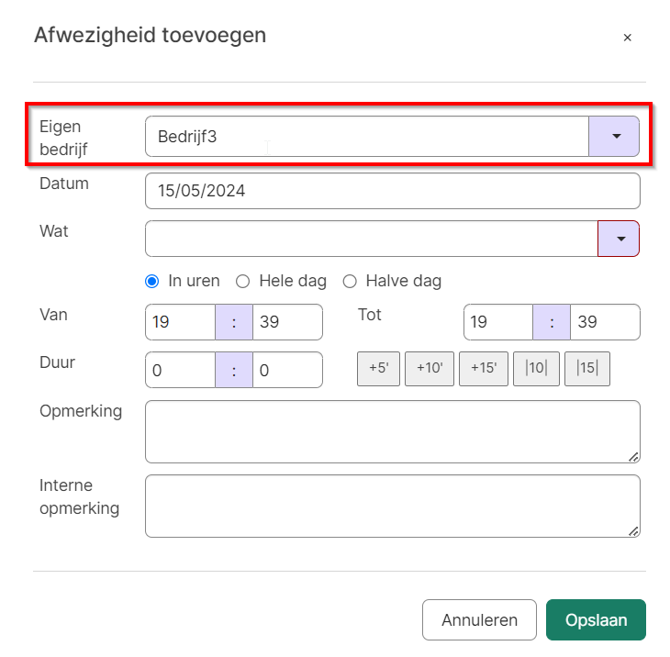Round duration using |15| button

point(587,369)
